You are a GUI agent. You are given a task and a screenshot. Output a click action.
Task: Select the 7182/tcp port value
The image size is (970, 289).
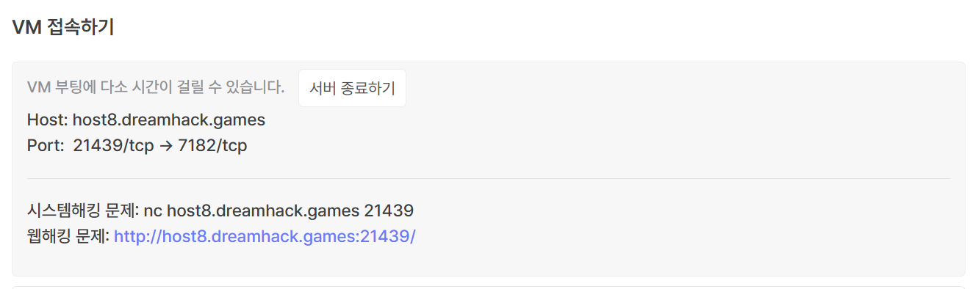[x=213, y=145]
